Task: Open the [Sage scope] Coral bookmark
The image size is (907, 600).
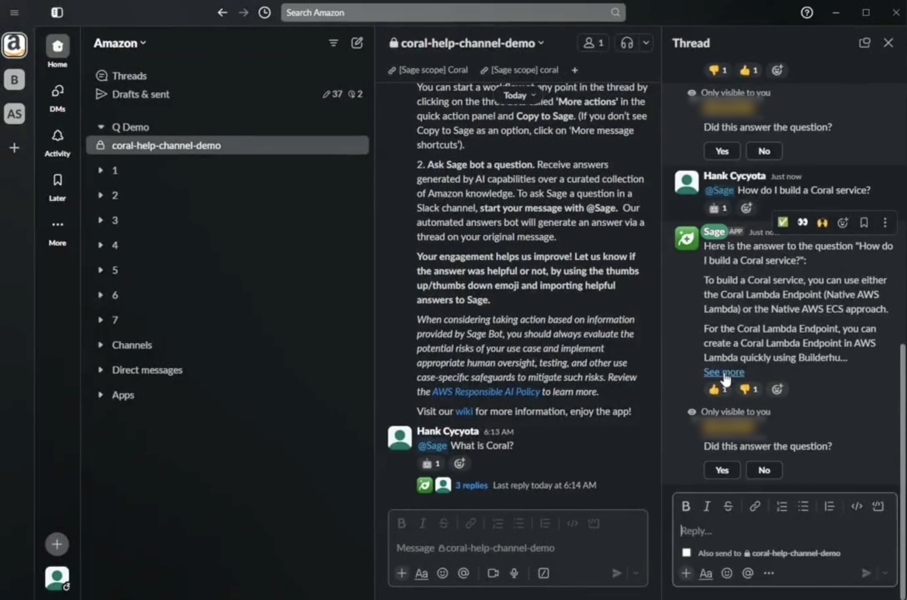Action: [428, 70]
